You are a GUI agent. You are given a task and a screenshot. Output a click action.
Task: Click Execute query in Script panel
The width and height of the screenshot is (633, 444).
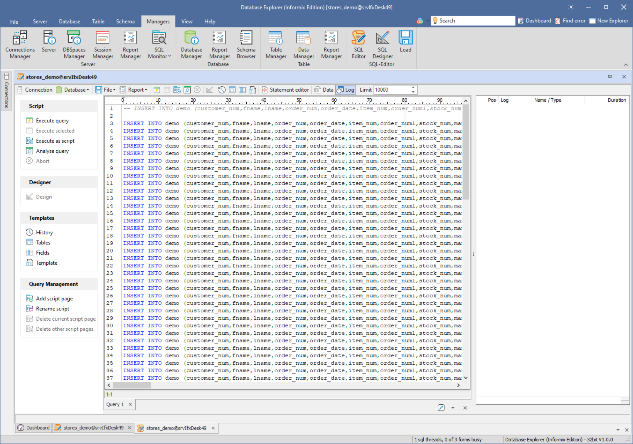coord(52,120)
